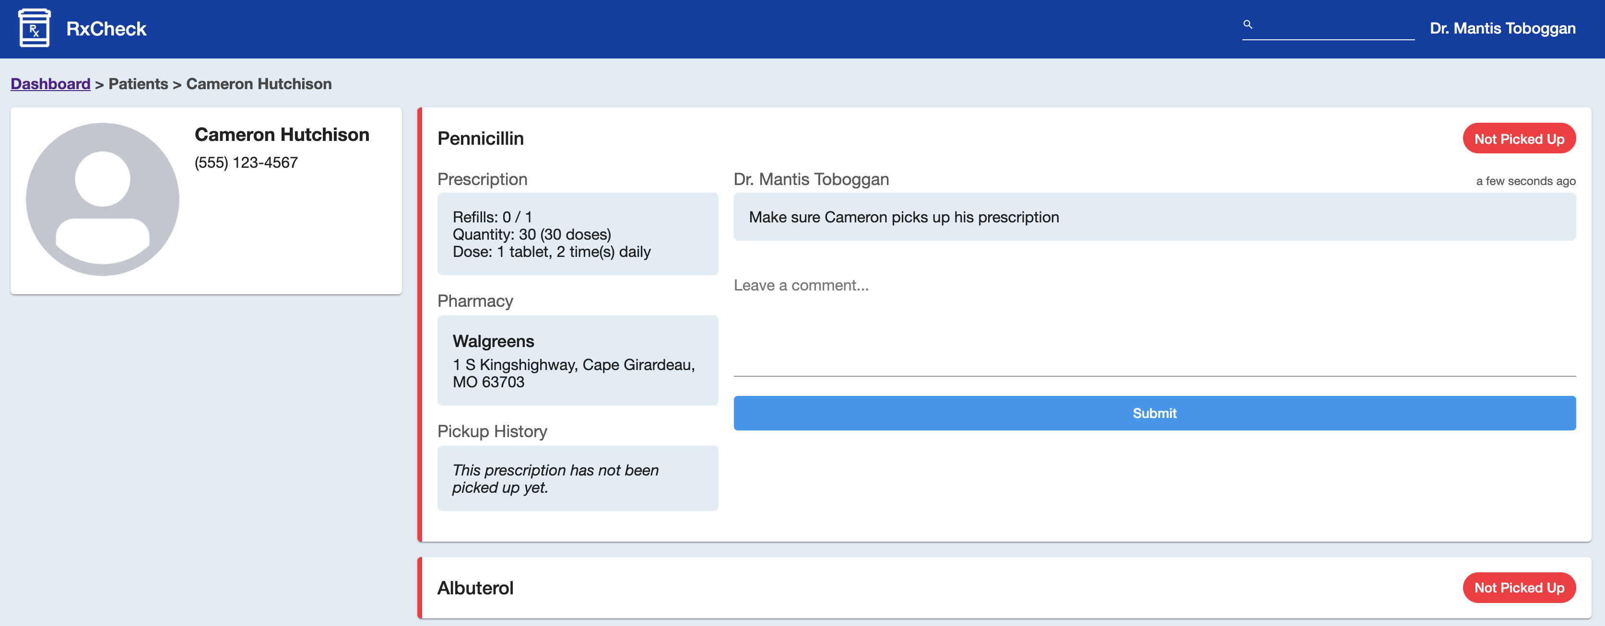Click the Walgreens pharmacy info box

[x=577, y=360]
